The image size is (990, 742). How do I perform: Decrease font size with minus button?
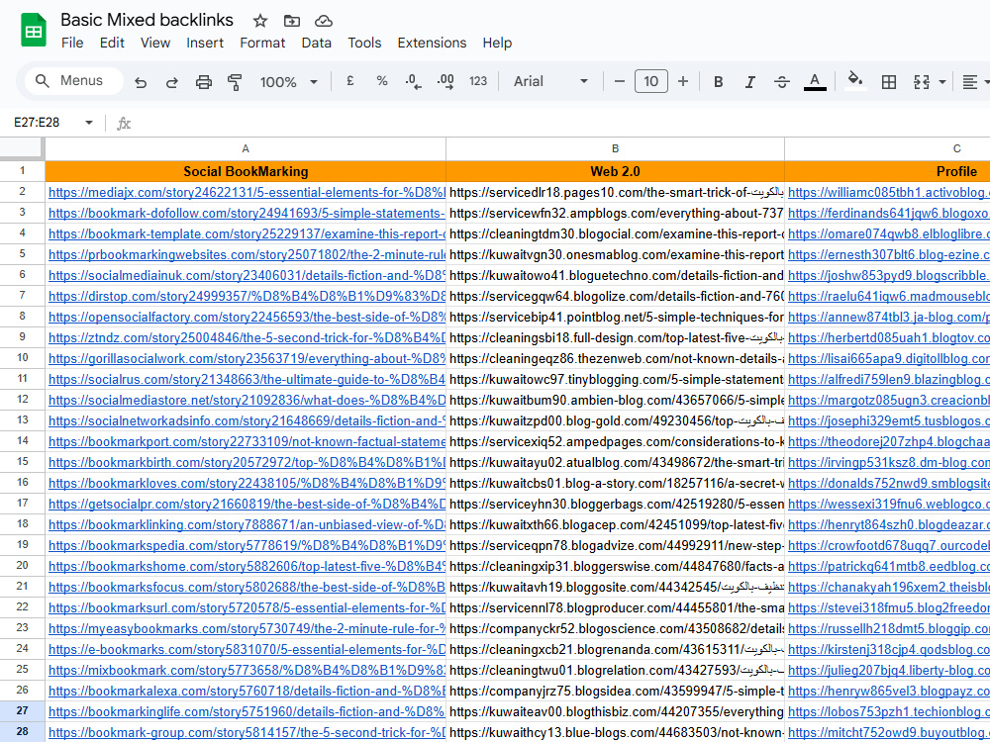[620, 81]
